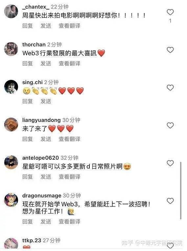Like liangyuandong's comment
Image resolution: width=187 pixels, height=251 pixels.
tap(170, 126)
